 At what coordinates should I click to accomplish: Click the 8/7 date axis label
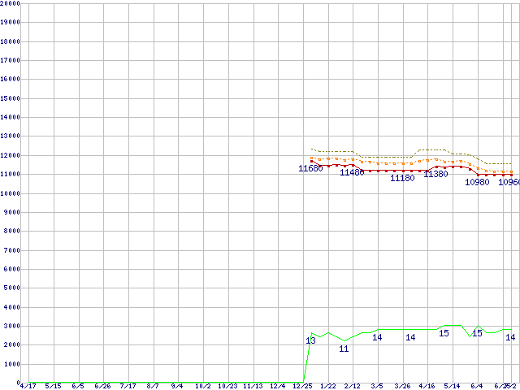153,386
